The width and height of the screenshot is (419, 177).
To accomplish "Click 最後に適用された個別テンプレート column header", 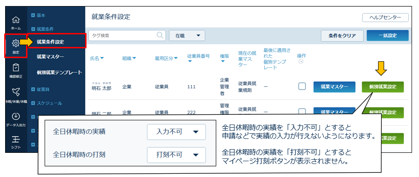I will (277, 59).
